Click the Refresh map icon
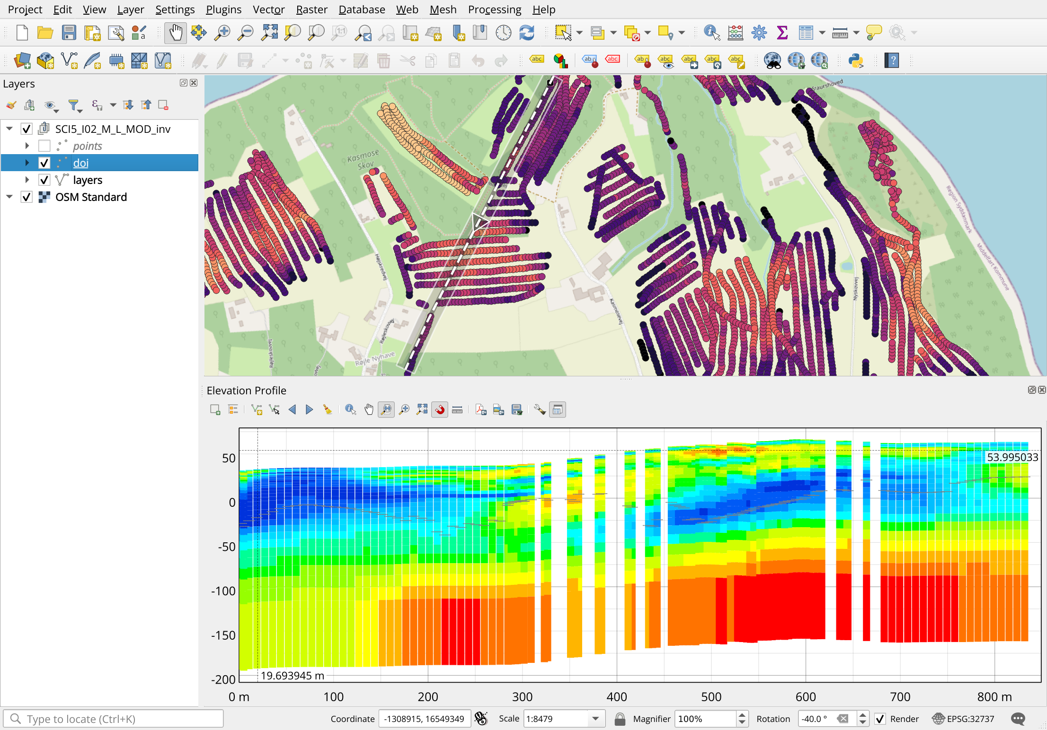Viewport: 1047px width, 730px height. (x=527, y=33)
